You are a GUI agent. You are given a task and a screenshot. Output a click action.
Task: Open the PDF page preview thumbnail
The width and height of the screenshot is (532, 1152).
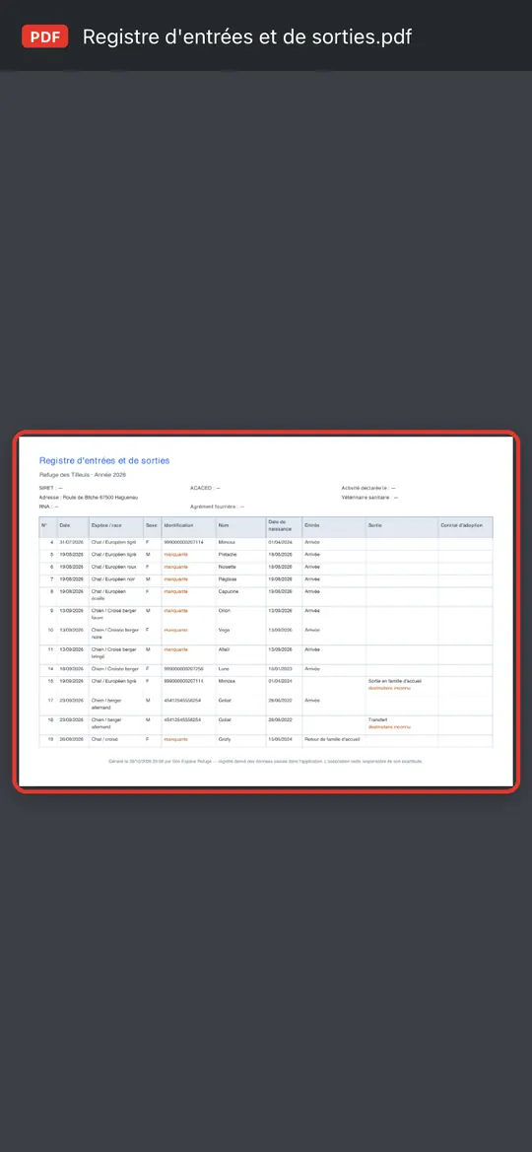[266, 611]
